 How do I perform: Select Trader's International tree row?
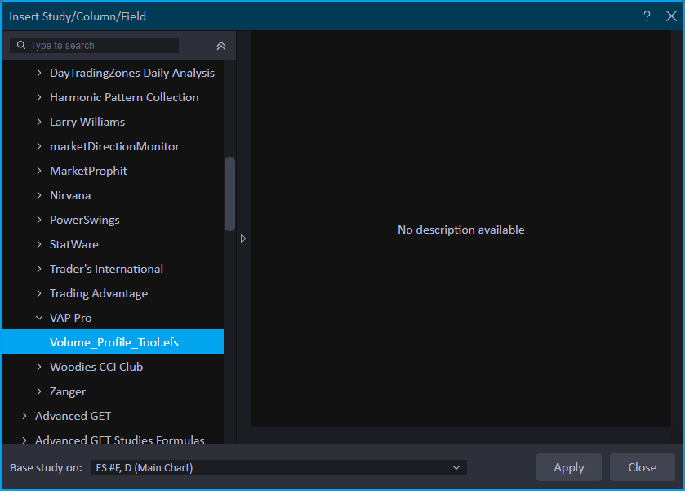coord(113,269)
